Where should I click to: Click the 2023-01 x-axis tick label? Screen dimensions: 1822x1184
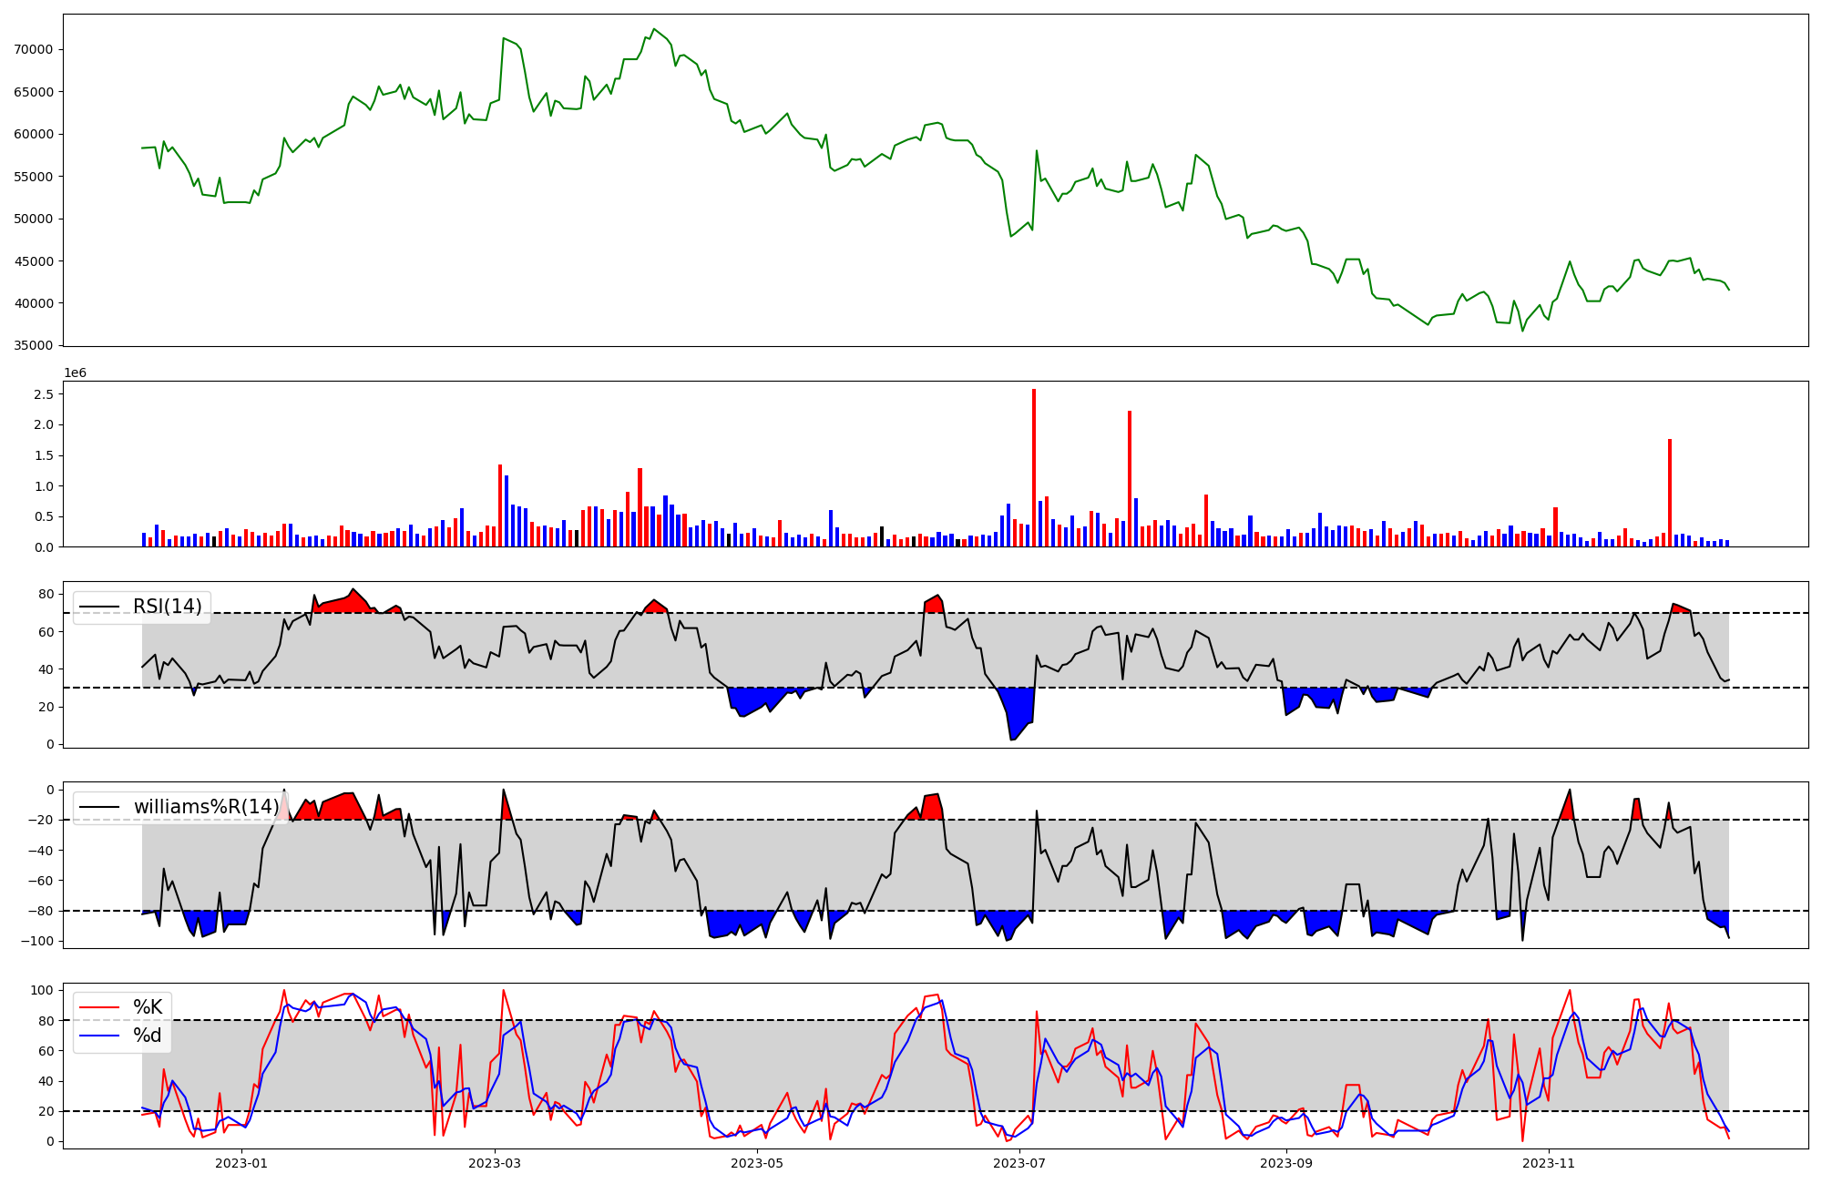pos(241,1163)
